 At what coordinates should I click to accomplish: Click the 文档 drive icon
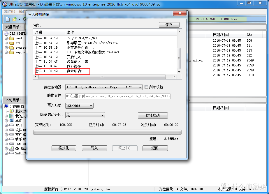click(x=12, y=135)
